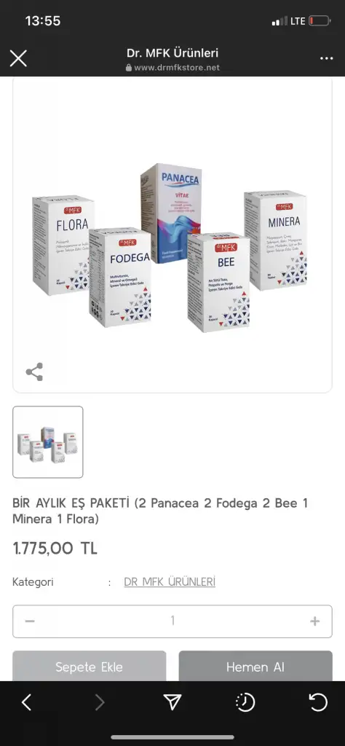345x746 pixels.
Task: Increase quantity with plus button
Action: pos(314,621)
